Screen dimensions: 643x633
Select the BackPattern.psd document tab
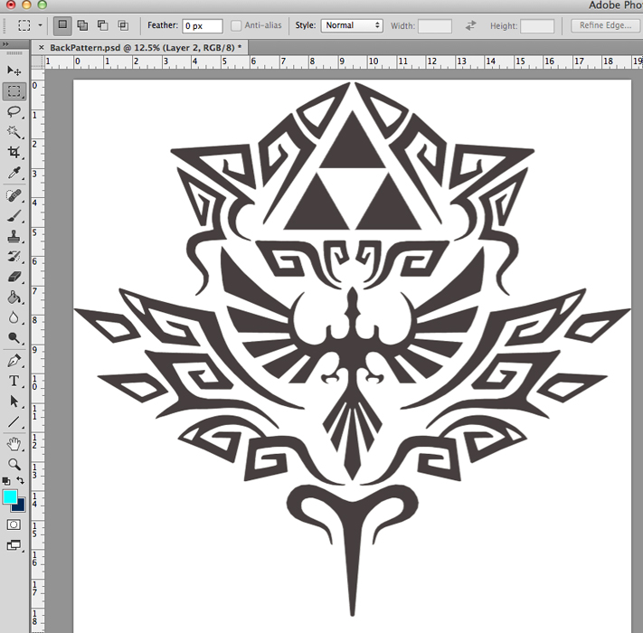coord(142,48)
